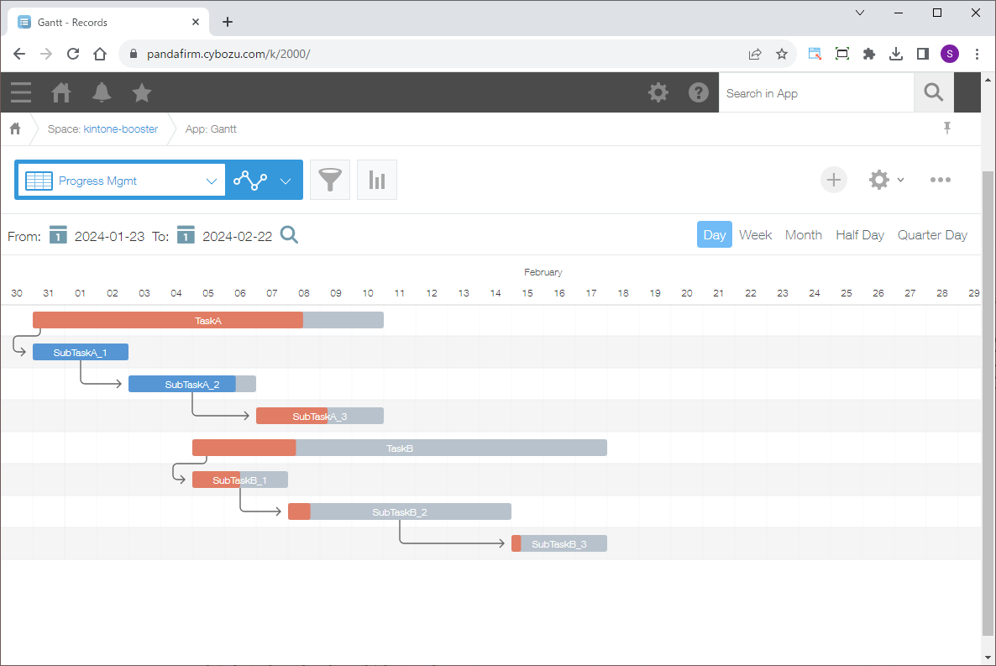Open the filter funnel icon
Image resolution: width=996 pixels, height=666 pixels.
coord(330,180)
